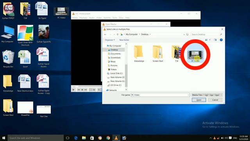Click the Recycle Bin desktop icon
The image size is (250, 141).
click(8, 59)
